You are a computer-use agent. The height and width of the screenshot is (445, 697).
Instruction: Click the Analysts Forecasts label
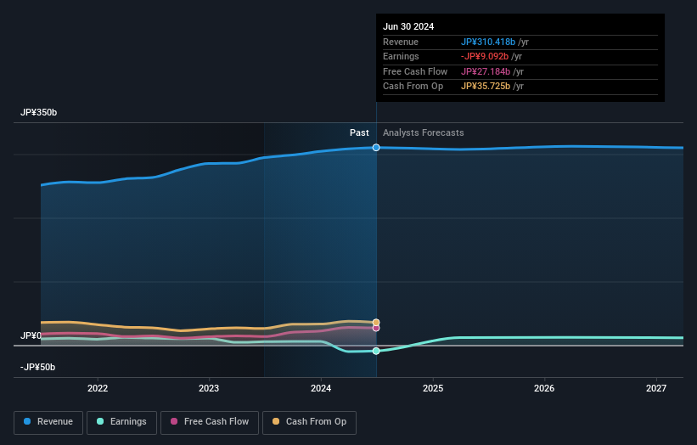[x=423, y=132]
